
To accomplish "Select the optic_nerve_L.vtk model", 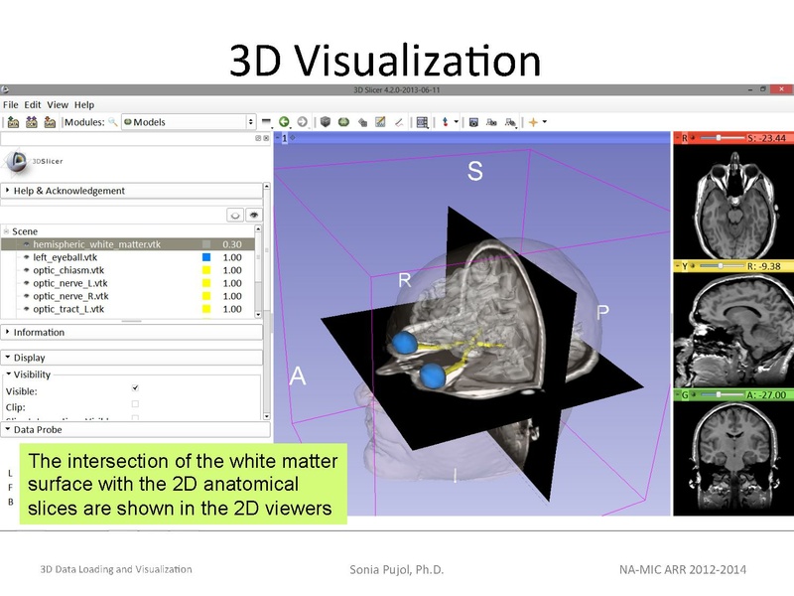I will pyautogui.click(x=70, y=283).
